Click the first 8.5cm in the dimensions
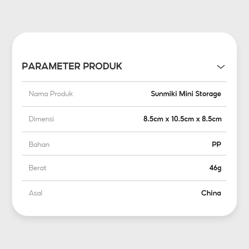Viewport: 249px width, 249px height. [x=153, y=119]
